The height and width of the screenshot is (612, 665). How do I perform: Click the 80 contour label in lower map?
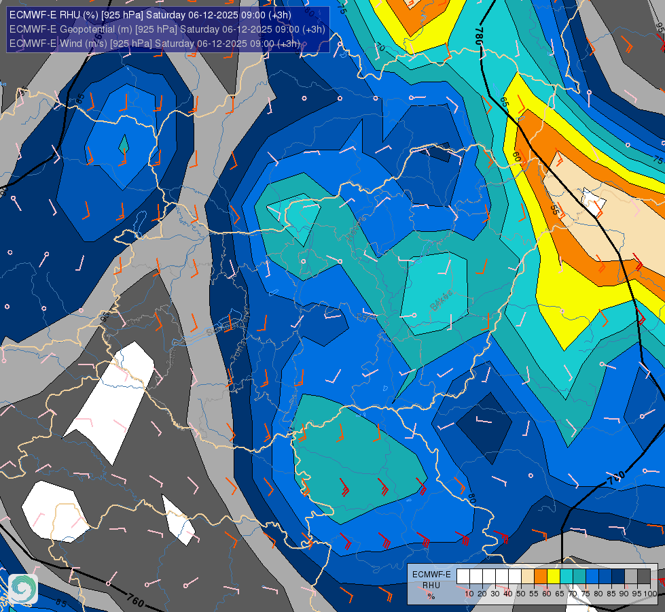pos(471,498)
